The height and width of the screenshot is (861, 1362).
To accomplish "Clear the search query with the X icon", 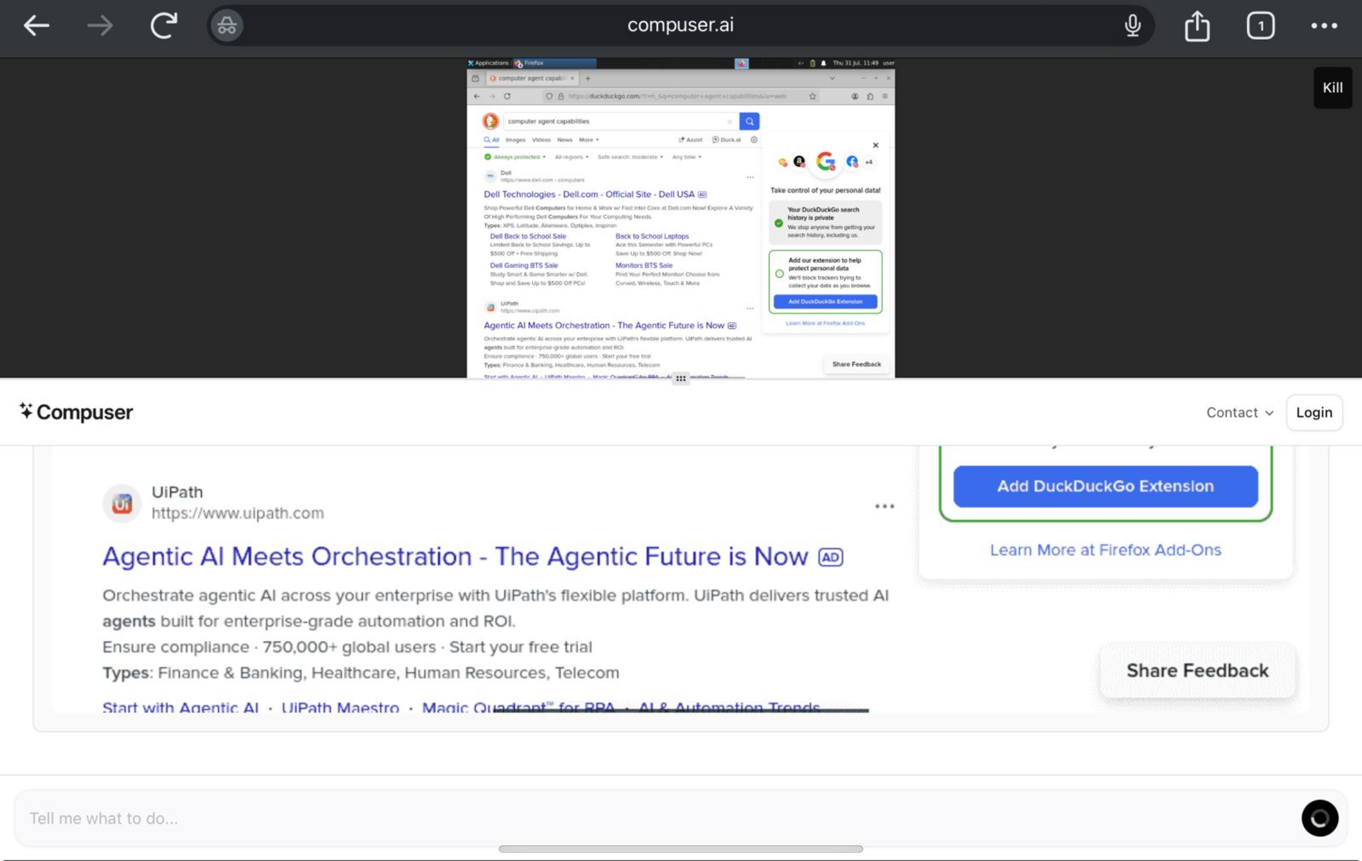I will pyautogui.click(x=729, y=121).
